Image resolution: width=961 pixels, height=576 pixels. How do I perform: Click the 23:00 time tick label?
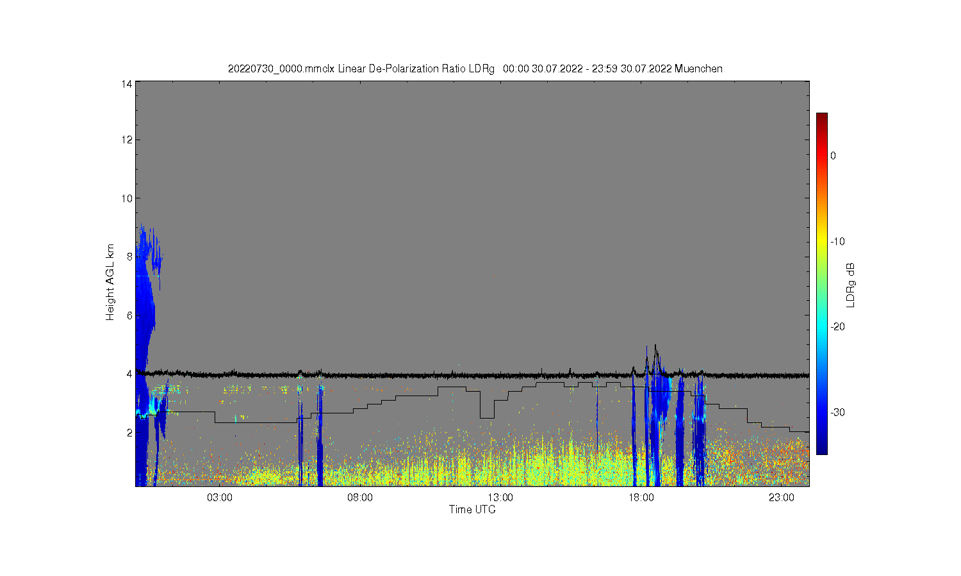(782, 498)
